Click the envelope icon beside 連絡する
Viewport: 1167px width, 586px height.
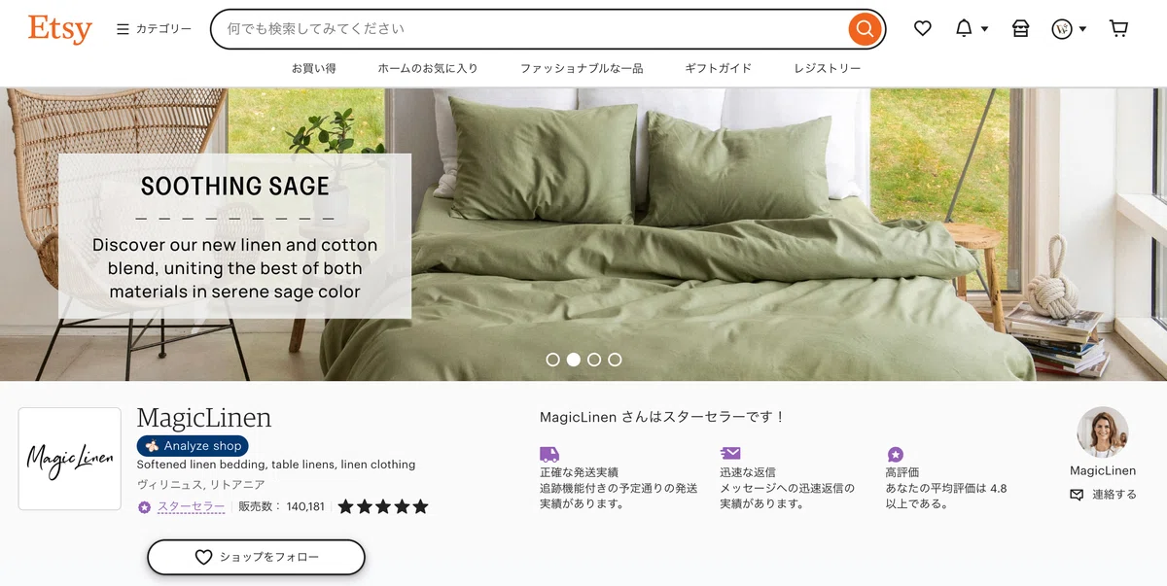tap(1077, 495)
